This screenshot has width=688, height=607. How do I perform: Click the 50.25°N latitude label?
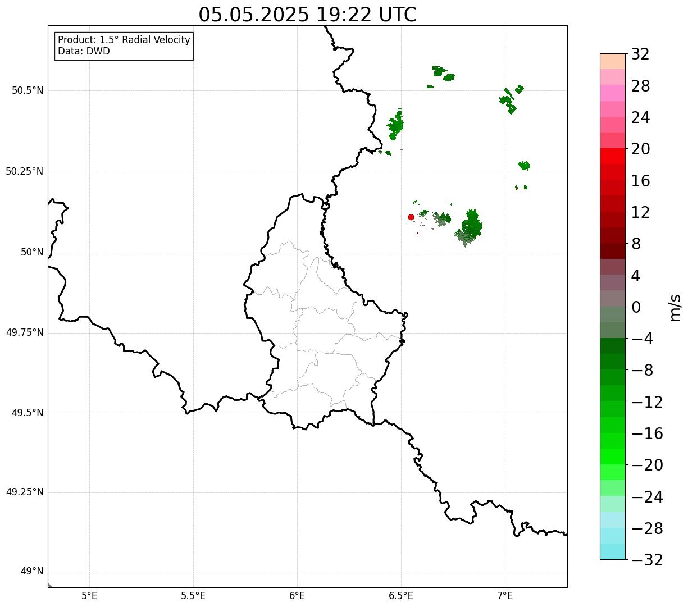(x=25, y=171)
